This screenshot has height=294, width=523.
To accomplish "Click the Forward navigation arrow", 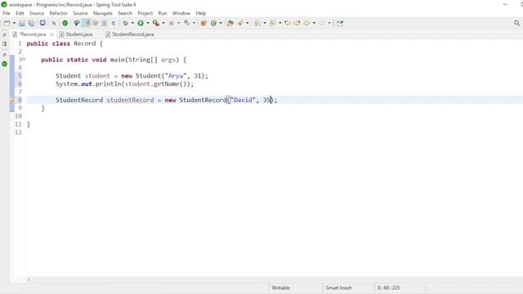I will click(322, 23).
